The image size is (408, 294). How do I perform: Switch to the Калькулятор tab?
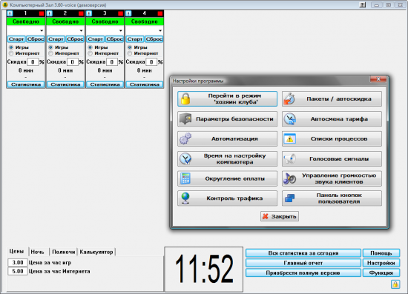click(x=96, y=252)
